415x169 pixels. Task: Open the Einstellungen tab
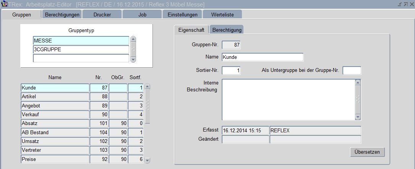click(182, 15)
